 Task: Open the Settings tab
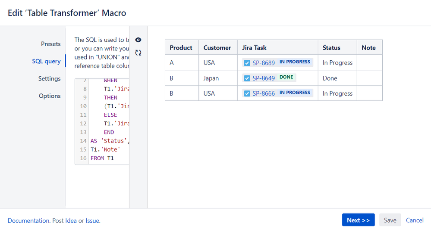(x=49, y=78)
